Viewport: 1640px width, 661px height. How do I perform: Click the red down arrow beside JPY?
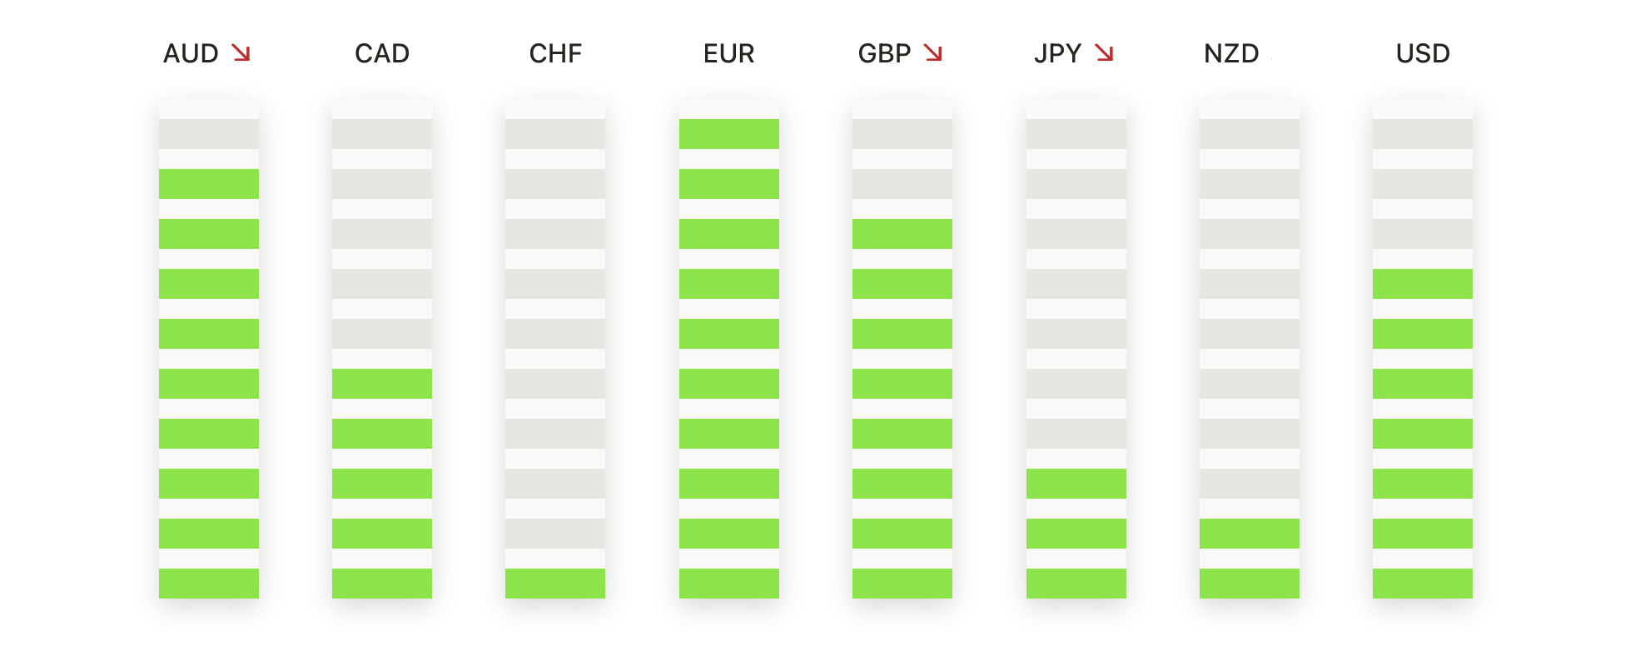click(x=1105, y=53)
